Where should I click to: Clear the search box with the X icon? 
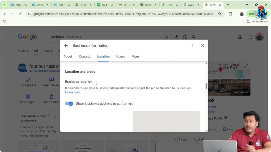166,37
